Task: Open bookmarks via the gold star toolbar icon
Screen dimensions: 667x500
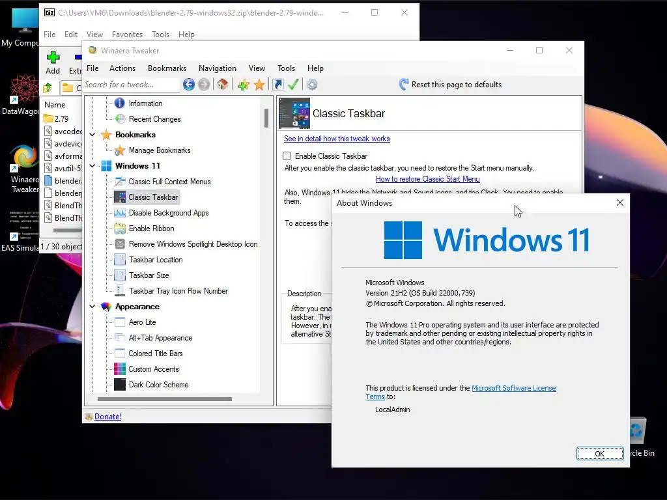Action: pos(259,85)
